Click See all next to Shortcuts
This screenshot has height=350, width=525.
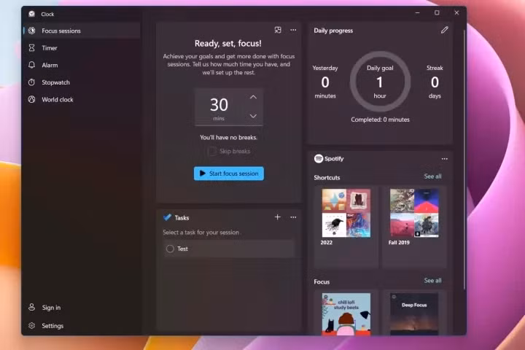tap(432, 176)
